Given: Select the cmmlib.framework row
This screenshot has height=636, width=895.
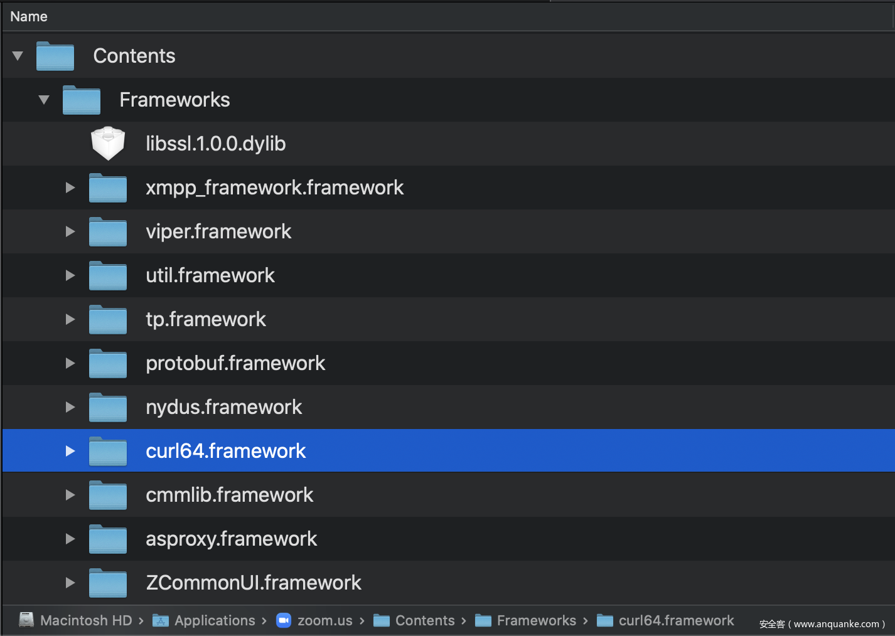Looking at the screenshot, I should pyautogui.click(x=229, y=495).
